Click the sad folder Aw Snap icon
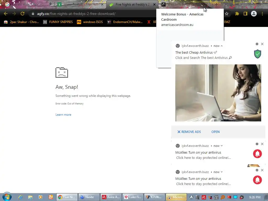This screenshot has height=201, width=268. (62, 72)
